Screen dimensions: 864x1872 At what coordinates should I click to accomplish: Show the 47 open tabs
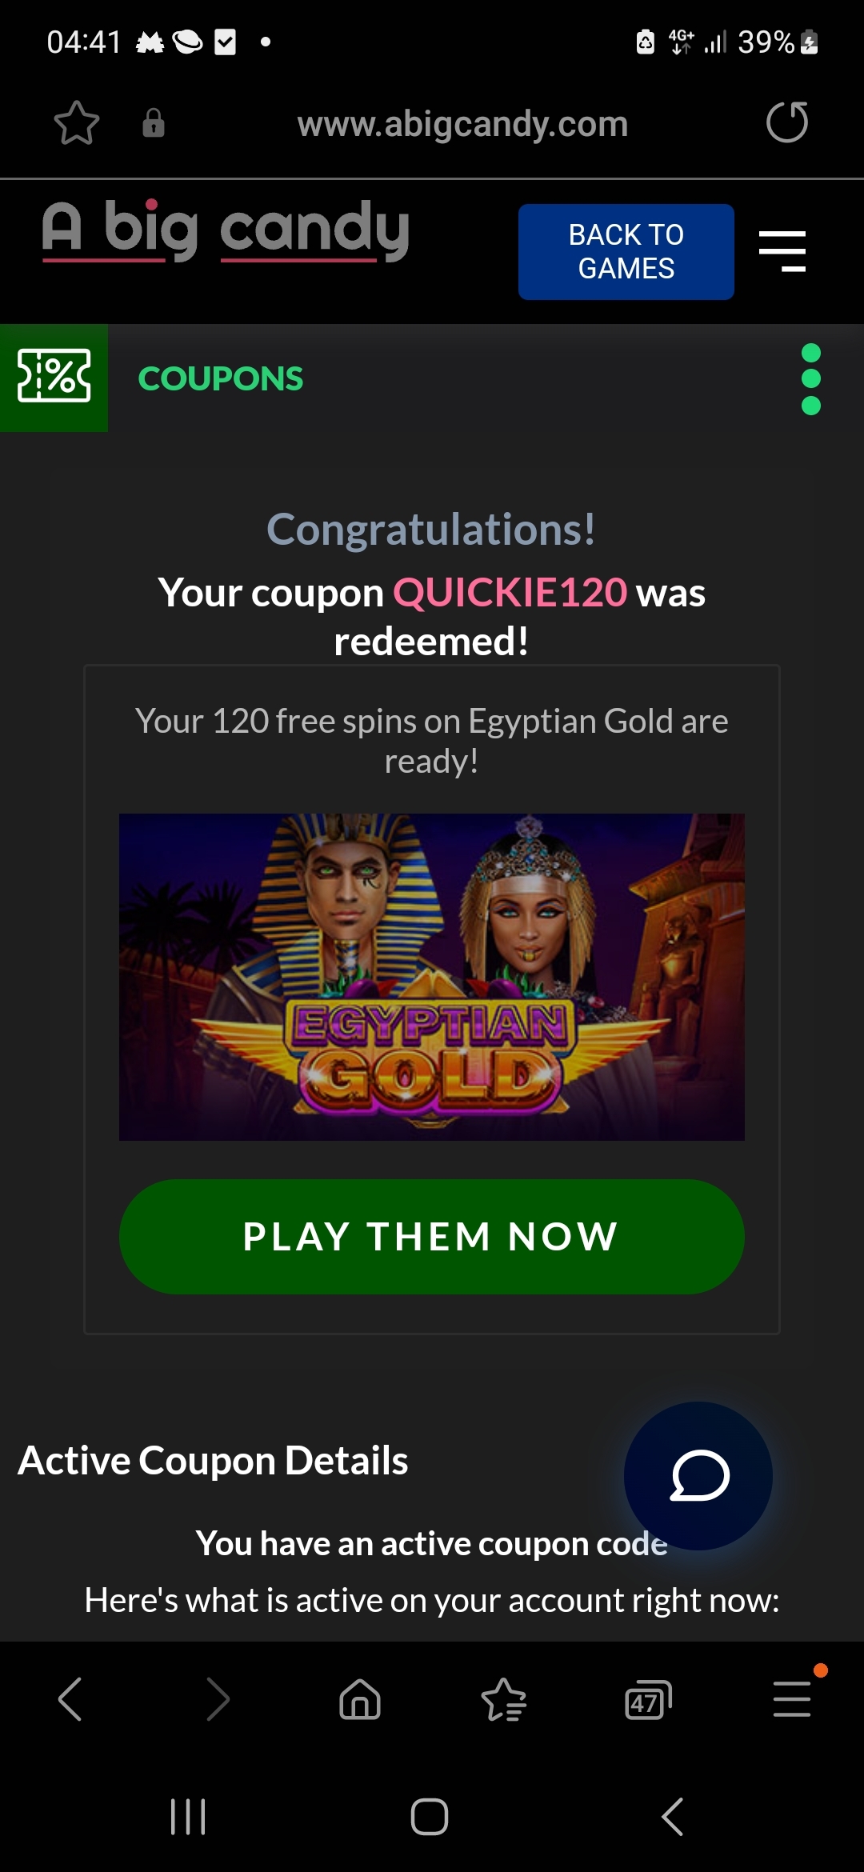coord(648,1701)
